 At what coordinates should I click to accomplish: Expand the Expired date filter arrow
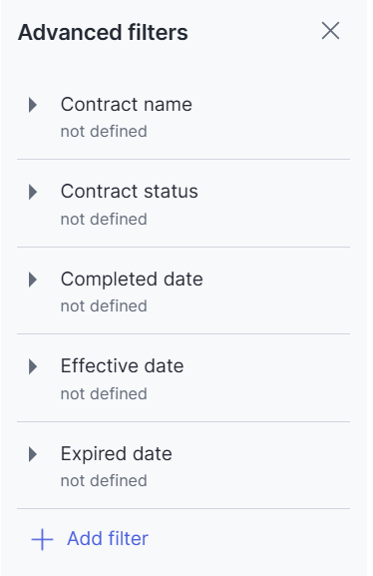(33, 454)
